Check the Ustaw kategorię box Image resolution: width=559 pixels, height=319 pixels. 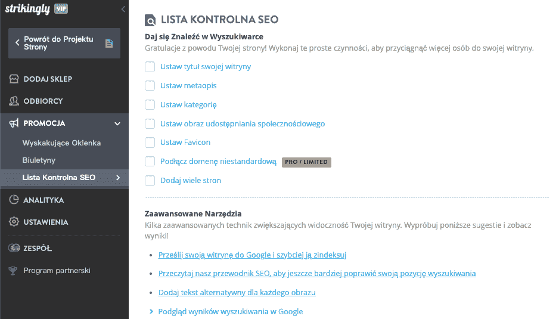click(150, 104)
